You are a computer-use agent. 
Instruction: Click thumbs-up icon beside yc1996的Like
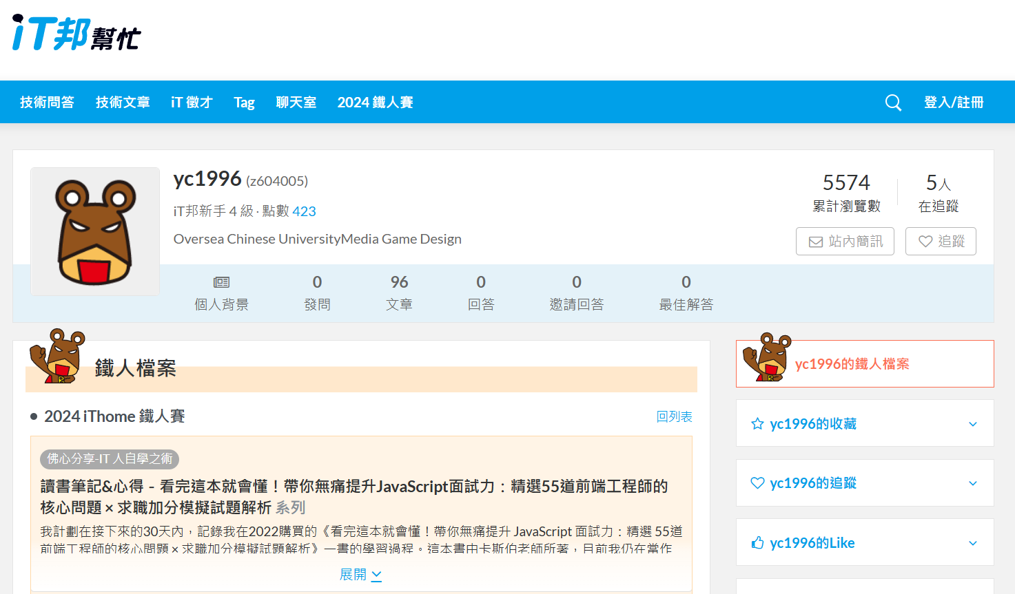click(x=757, y=543)
